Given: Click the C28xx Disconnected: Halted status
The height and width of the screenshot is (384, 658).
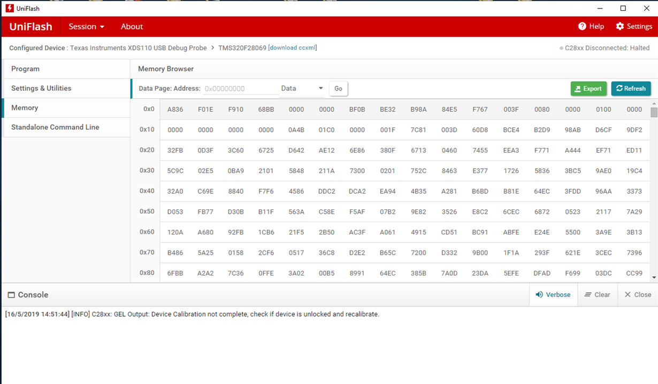Looking at the screenshot, I should 605,48.
